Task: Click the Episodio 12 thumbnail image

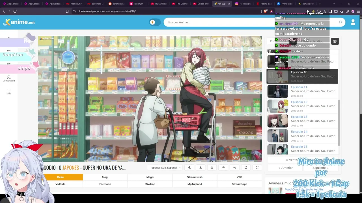Action: [x=278, y=106]
